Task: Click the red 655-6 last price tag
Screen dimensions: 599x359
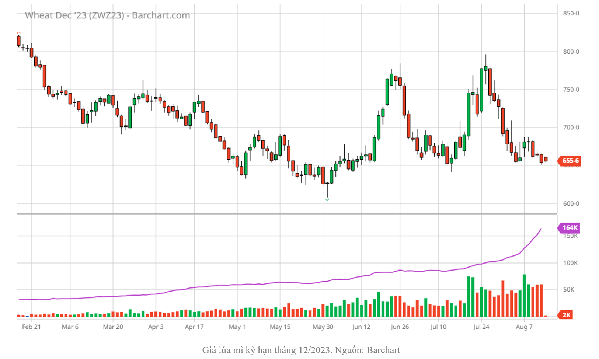Action: 569,161
